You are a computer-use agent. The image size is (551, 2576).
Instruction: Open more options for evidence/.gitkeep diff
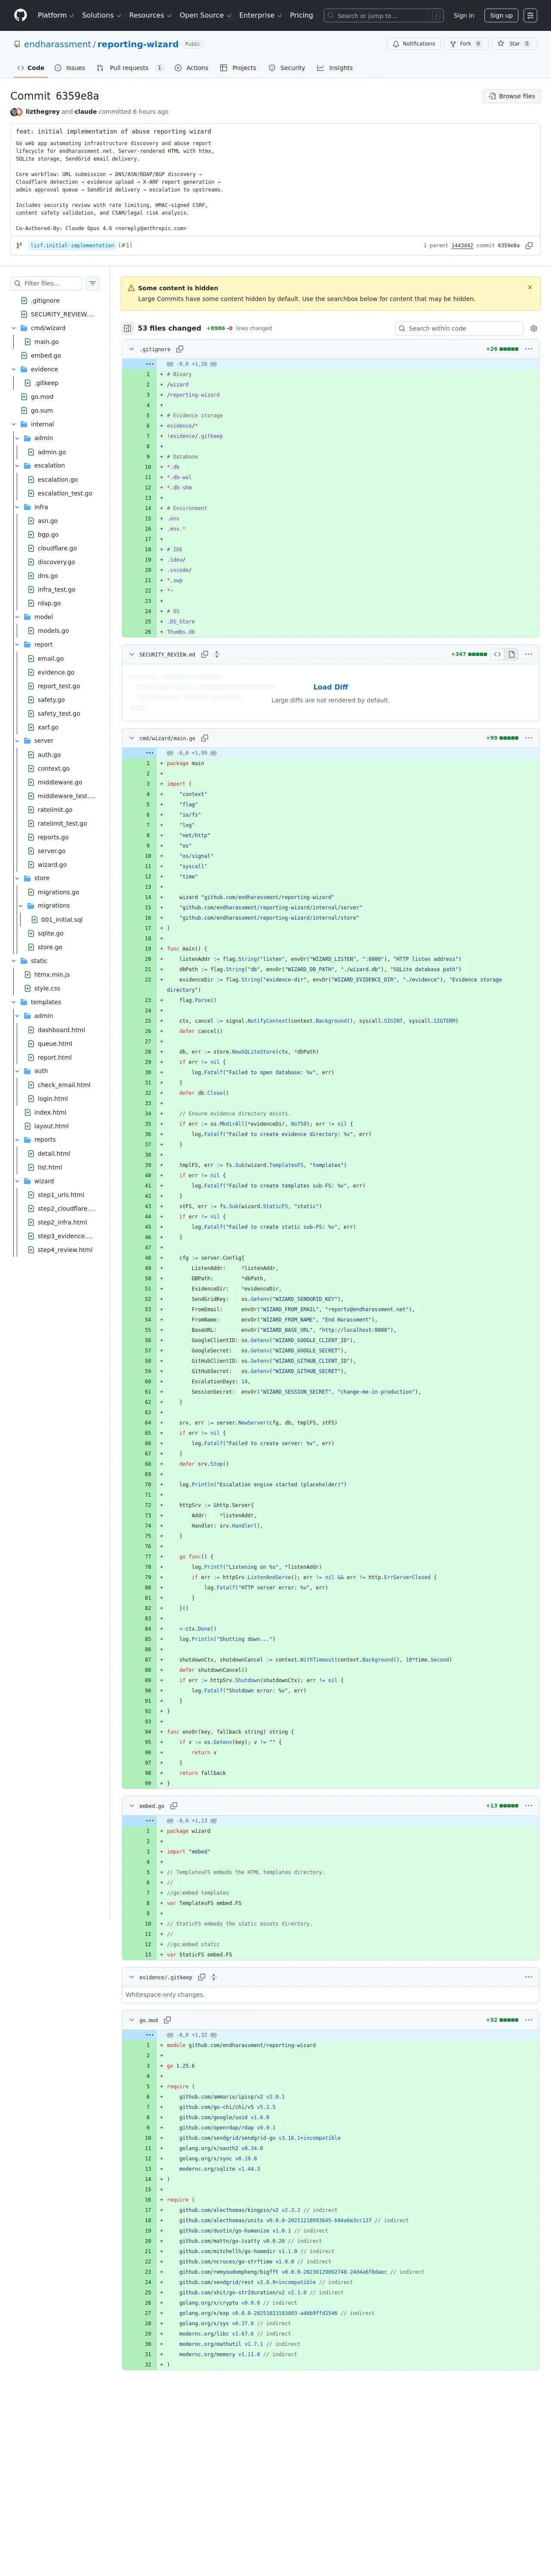coord(529,1977)
